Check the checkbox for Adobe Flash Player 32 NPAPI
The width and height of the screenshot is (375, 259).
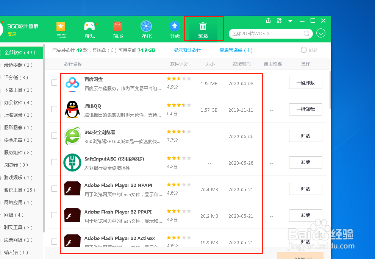click(x=54, y=189)
